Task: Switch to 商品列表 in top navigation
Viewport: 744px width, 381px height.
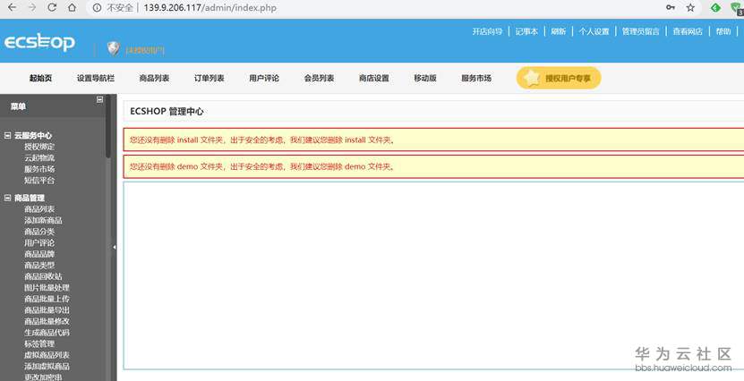Action: [154, 78]
